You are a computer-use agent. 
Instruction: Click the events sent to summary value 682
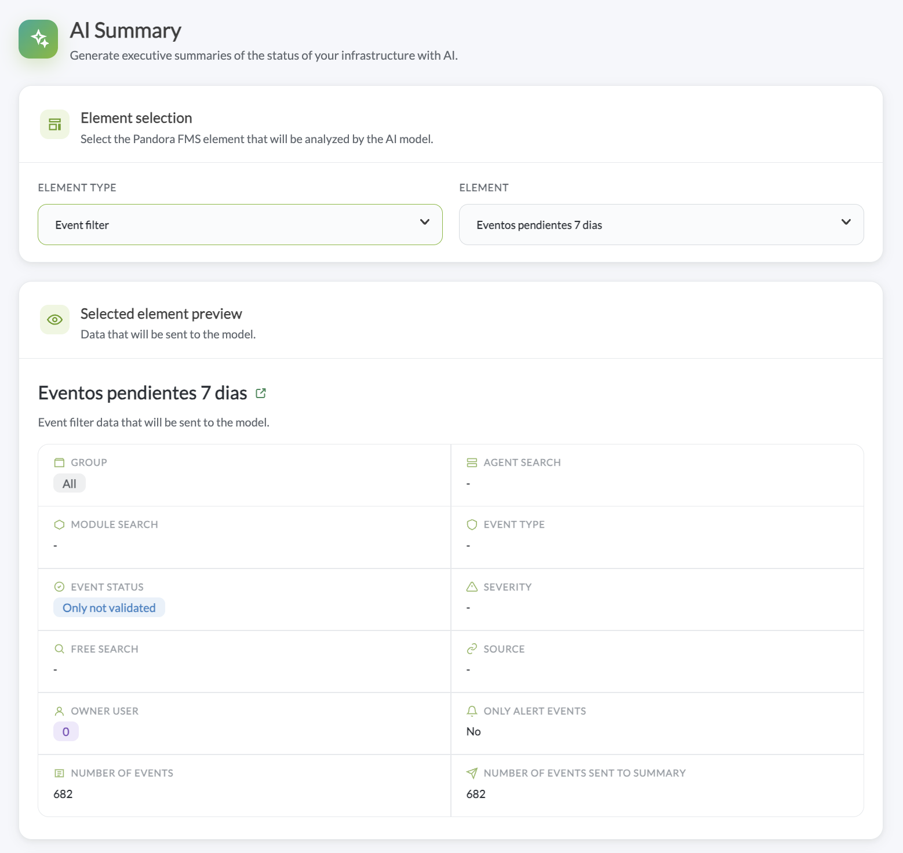click(476, 794)
